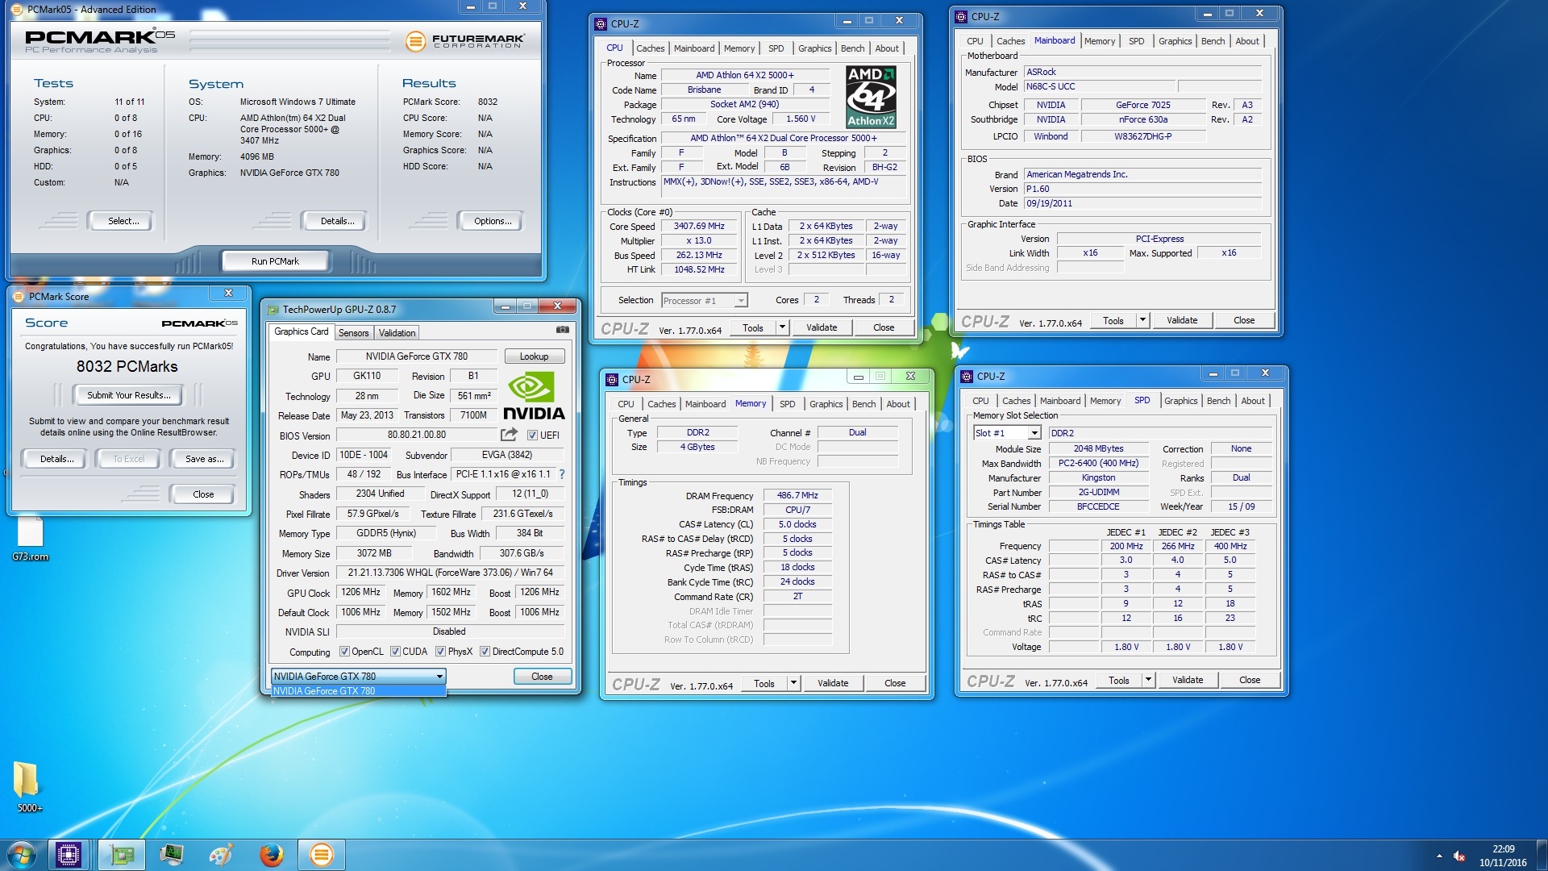Click the GPU-Z Name field value

pyautogui.click(x=416, y=356)
